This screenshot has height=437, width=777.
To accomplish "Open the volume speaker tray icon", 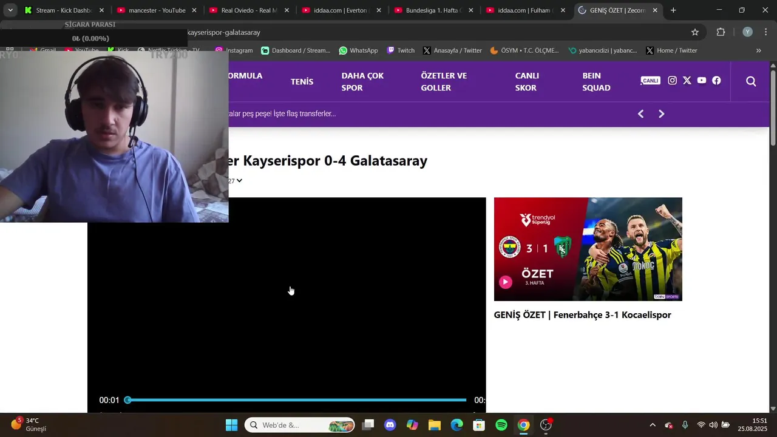I will 713,425.
